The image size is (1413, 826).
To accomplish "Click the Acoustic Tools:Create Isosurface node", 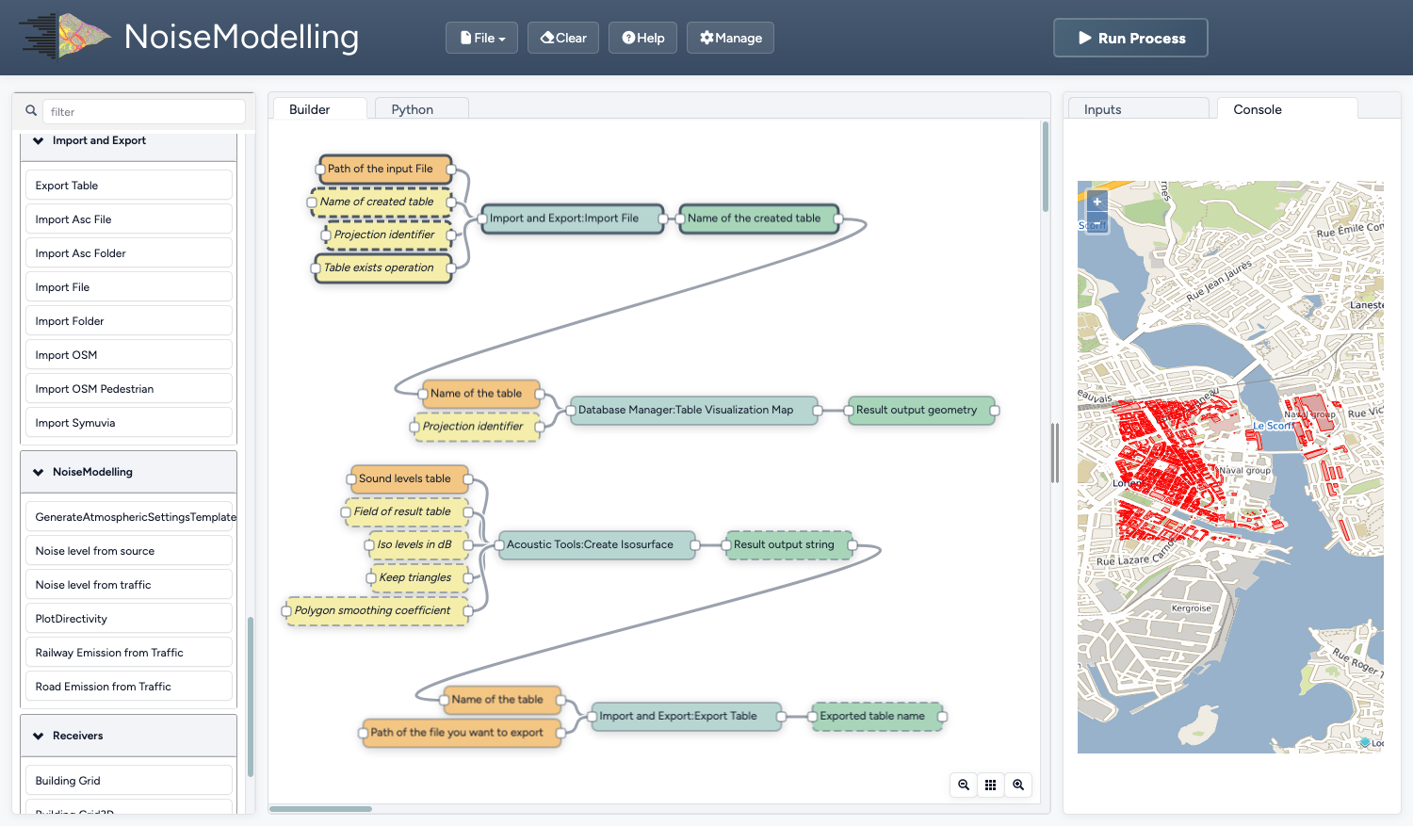I will [x=597, y=545].
